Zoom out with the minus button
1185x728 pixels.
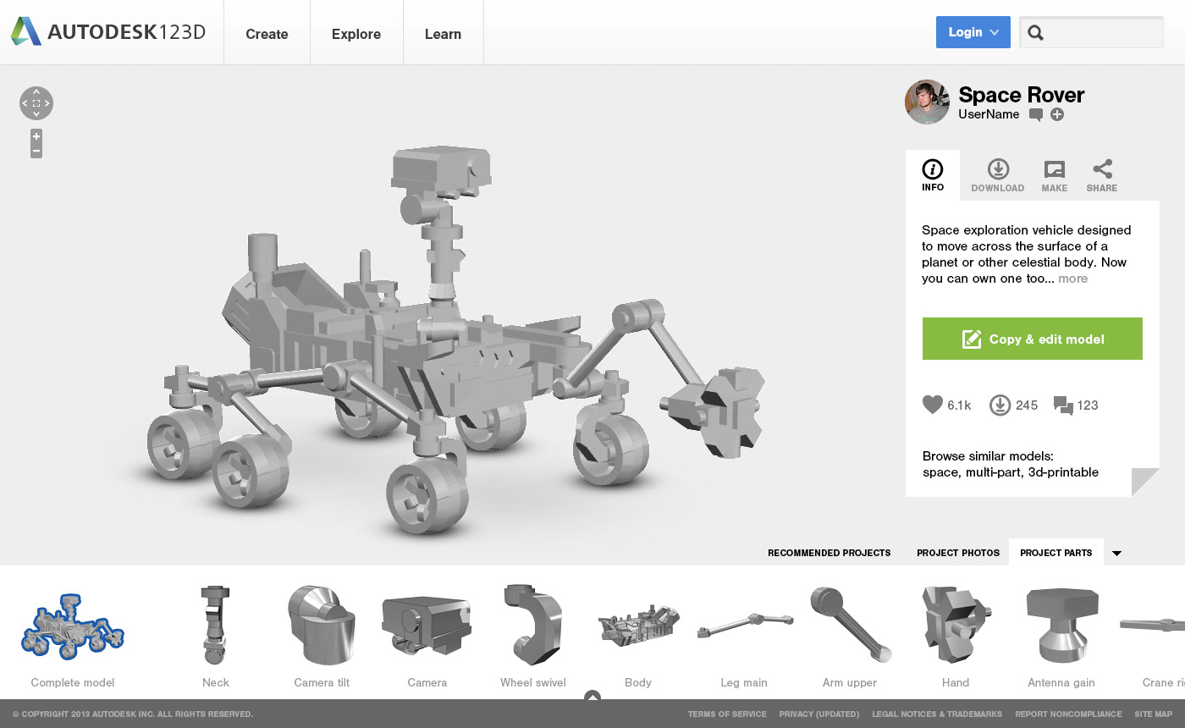(36, 151)
